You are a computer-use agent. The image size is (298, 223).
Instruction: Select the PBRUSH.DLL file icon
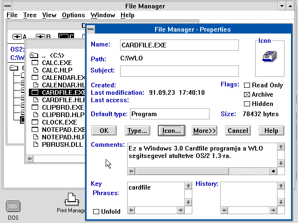[x=35, y=144]
